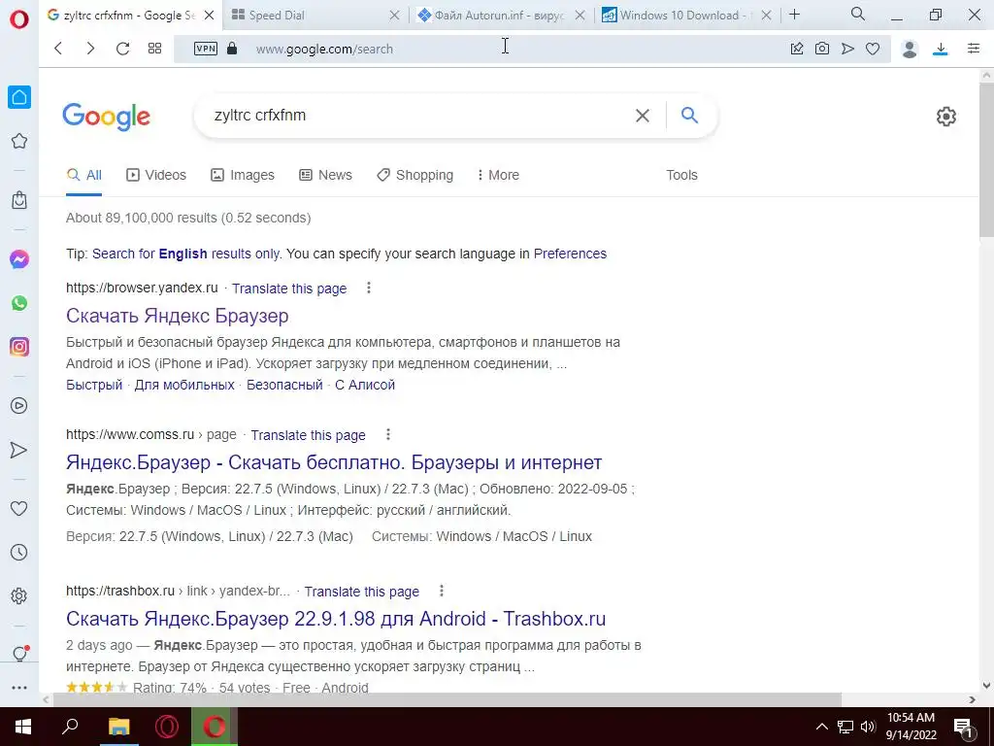Send page via My Flow arrow icon
The width and height of the screenshot is (994, 746).
coord(847,49)
